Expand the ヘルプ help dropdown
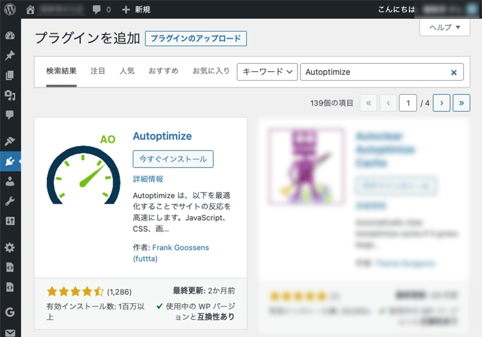The width and height of the screenshot is (482, 337). pyautogui.click(x=444, y=28)
